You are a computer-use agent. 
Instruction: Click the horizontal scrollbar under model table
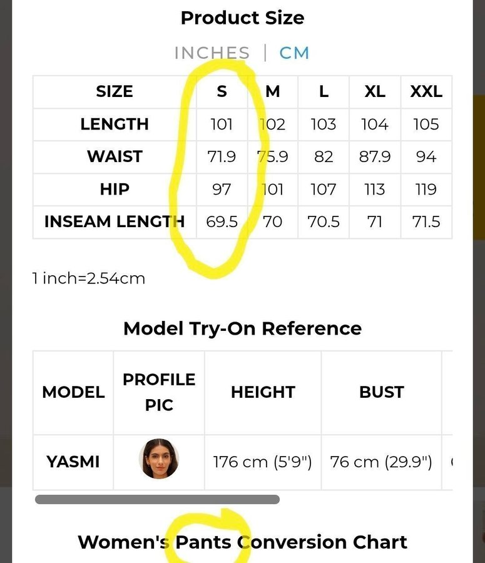pyautogui.click(x=157, y=499)
